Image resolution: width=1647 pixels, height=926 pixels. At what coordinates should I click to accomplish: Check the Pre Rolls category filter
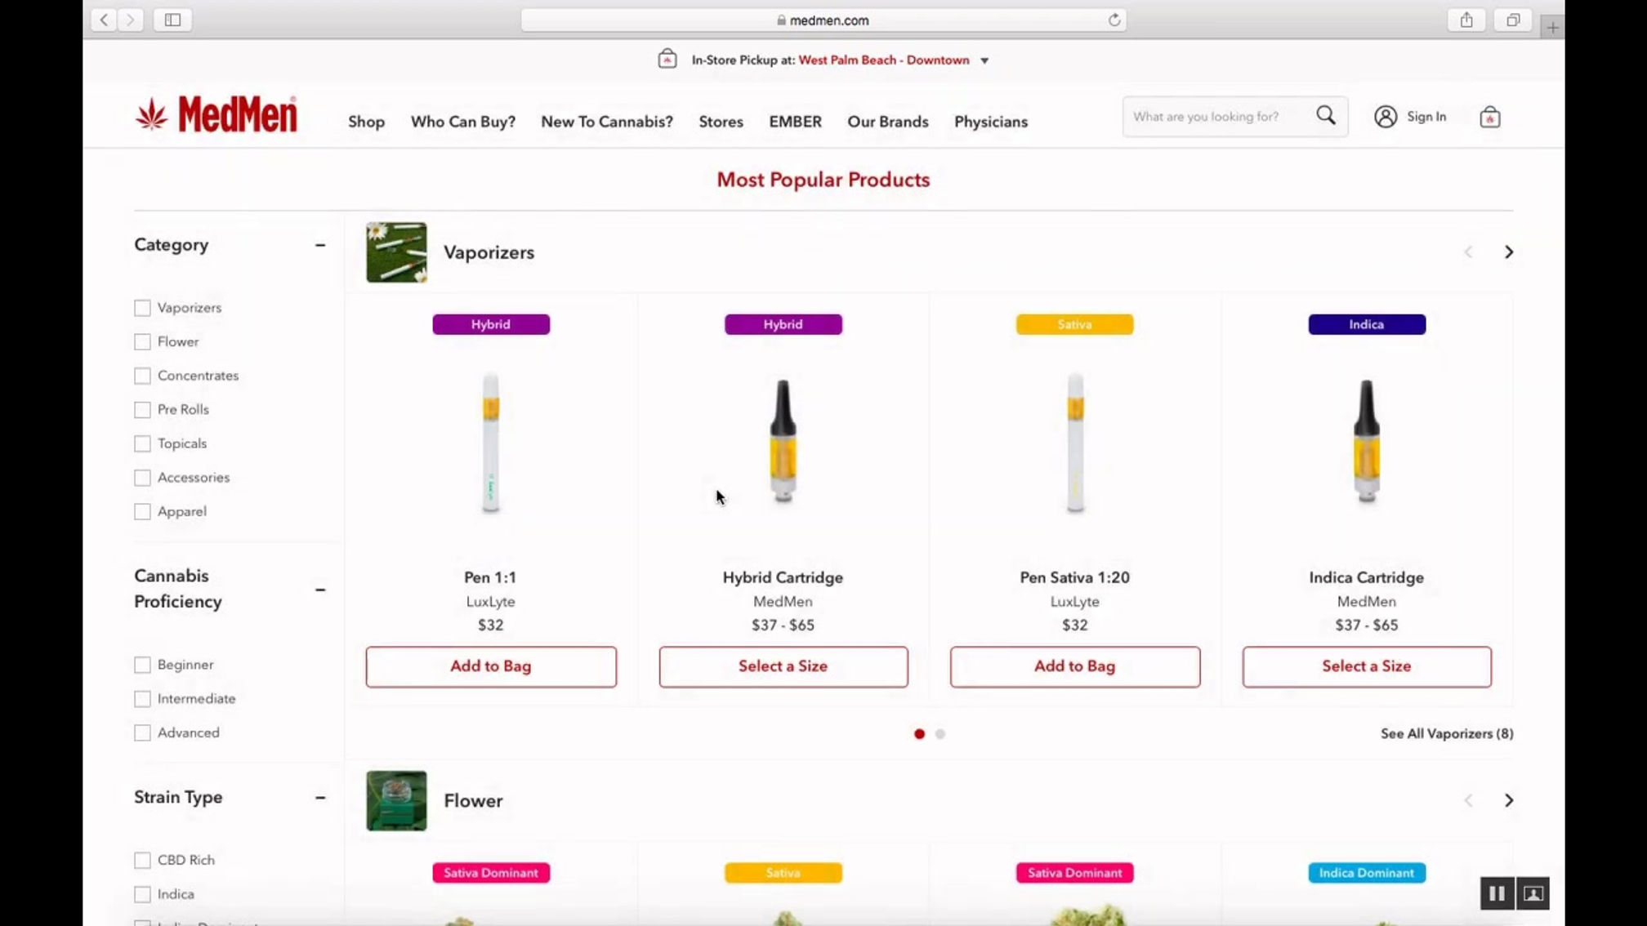(142, 410)
